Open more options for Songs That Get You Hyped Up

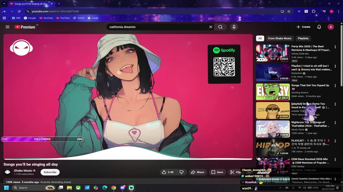[x=335, y=86]
